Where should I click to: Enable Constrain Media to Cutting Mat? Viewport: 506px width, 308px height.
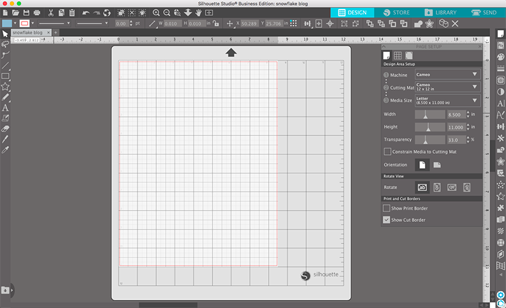click(x=387, y=152)
